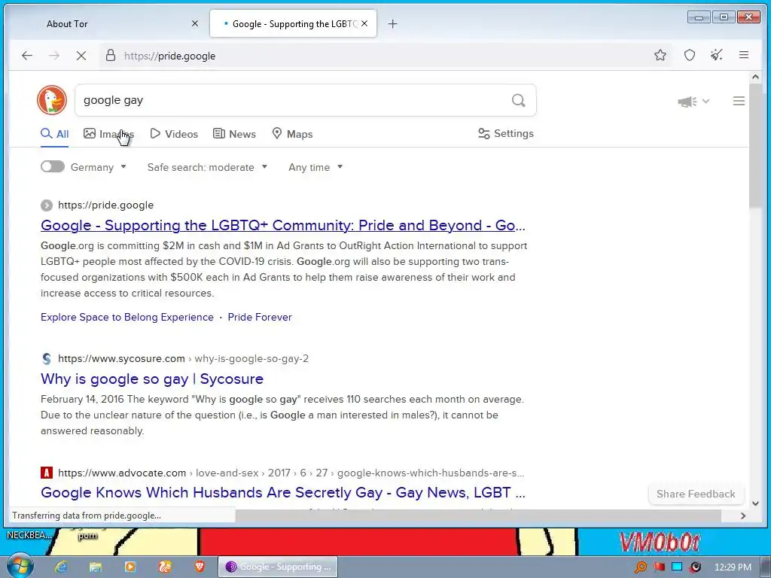Click the Share Feedback button
Image resolution: width=771 pixels, height=578 pixels.
pyautogui.click(x=696, y=494)
